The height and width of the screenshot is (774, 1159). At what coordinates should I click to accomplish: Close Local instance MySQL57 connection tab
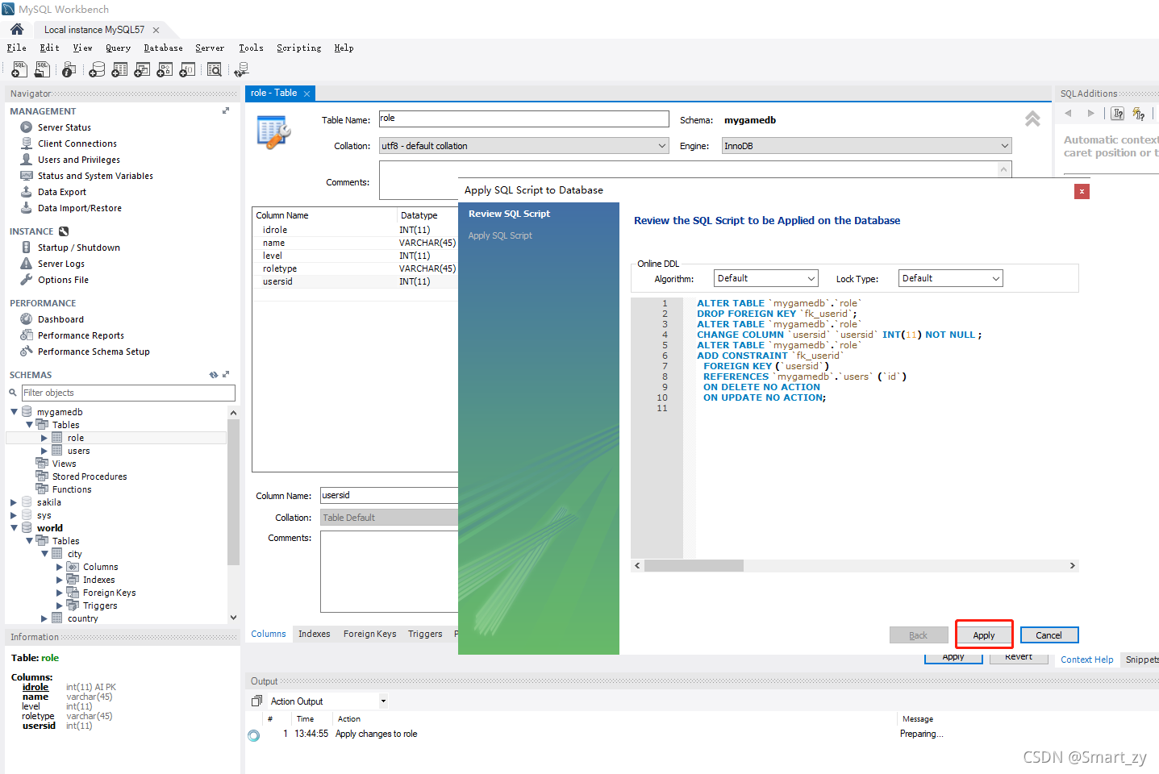pyautogui.click(x=156, y=30)
